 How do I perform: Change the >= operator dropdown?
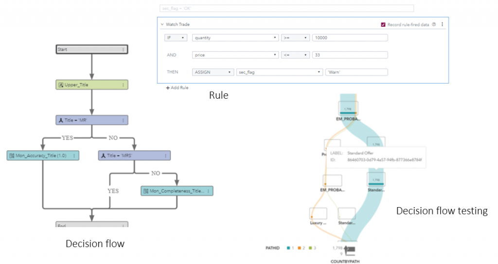click(x=295, y=38)
